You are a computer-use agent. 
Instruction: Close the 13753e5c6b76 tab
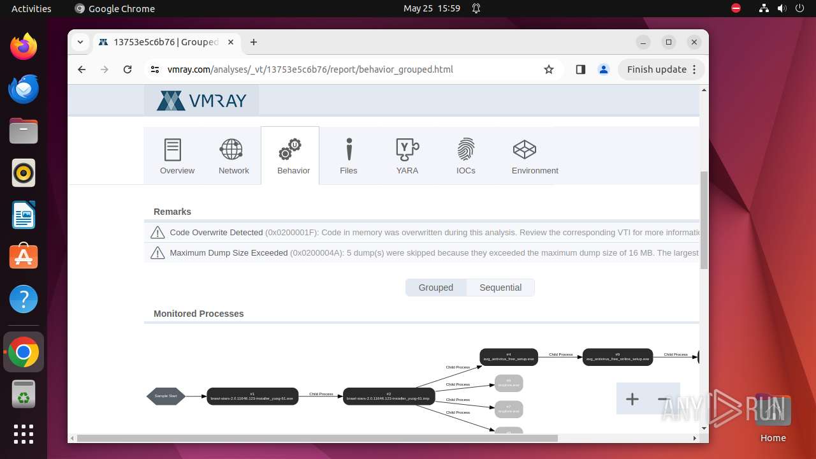click(231, 42)
